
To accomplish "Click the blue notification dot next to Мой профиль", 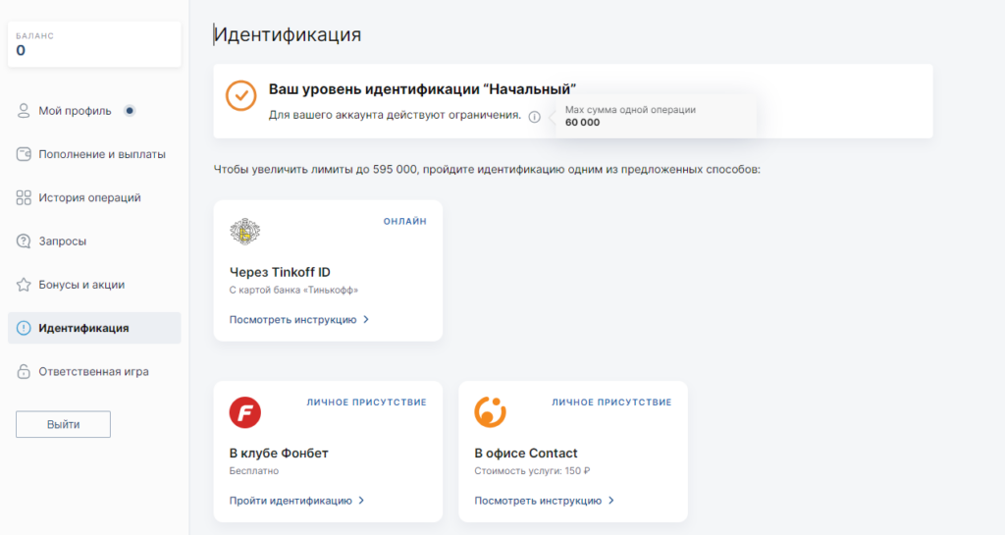I will coord(130,111).
